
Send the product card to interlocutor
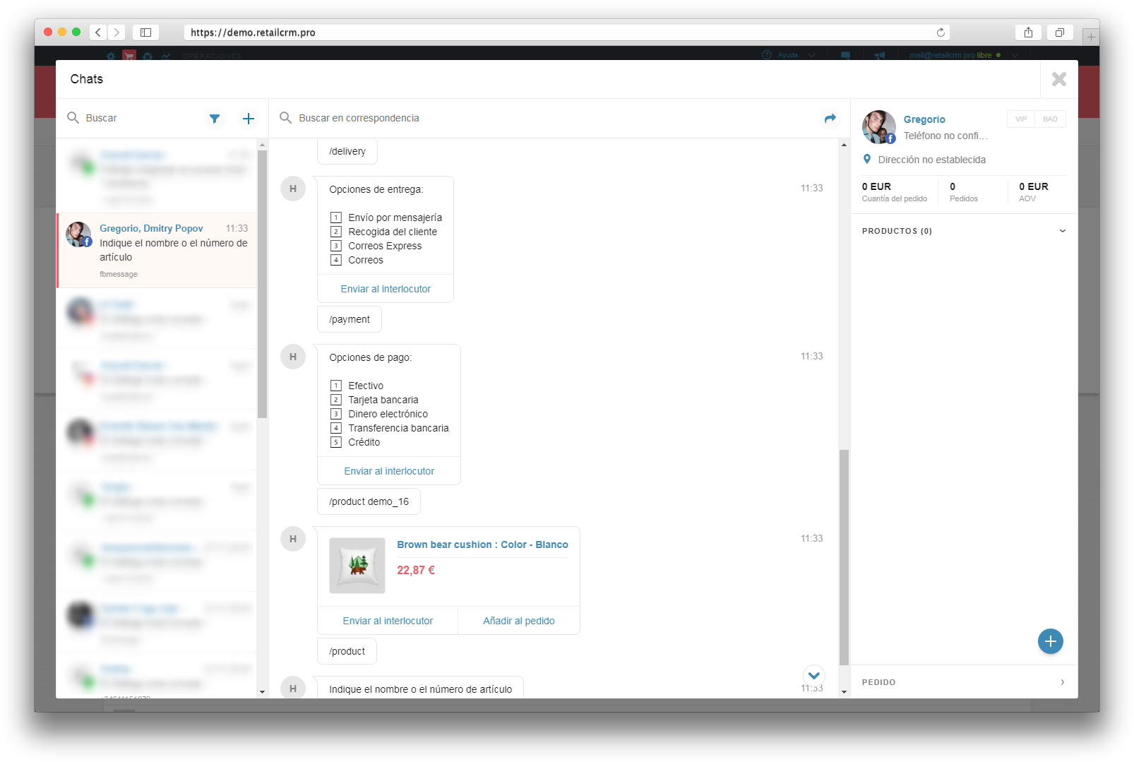click(x=388, y=621)
